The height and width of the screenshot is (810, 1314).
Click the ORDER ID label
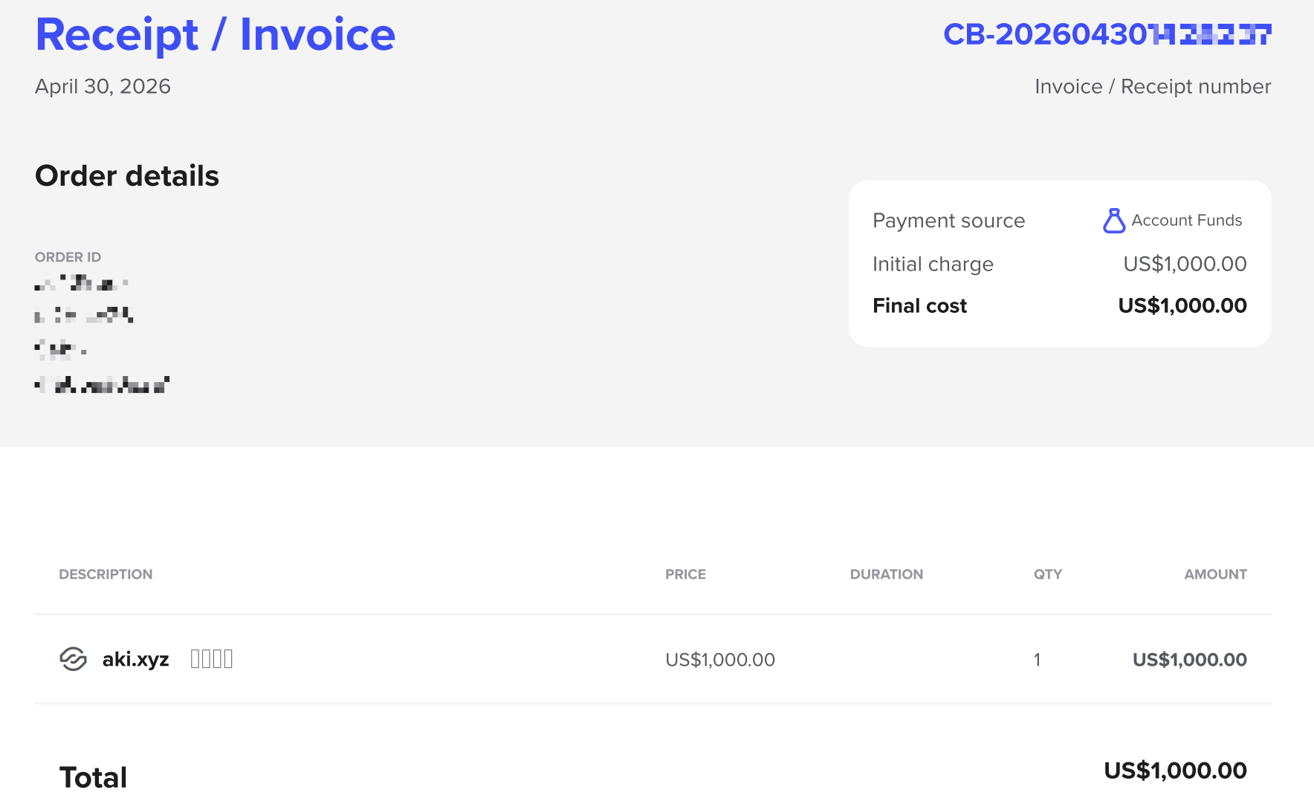68,257
